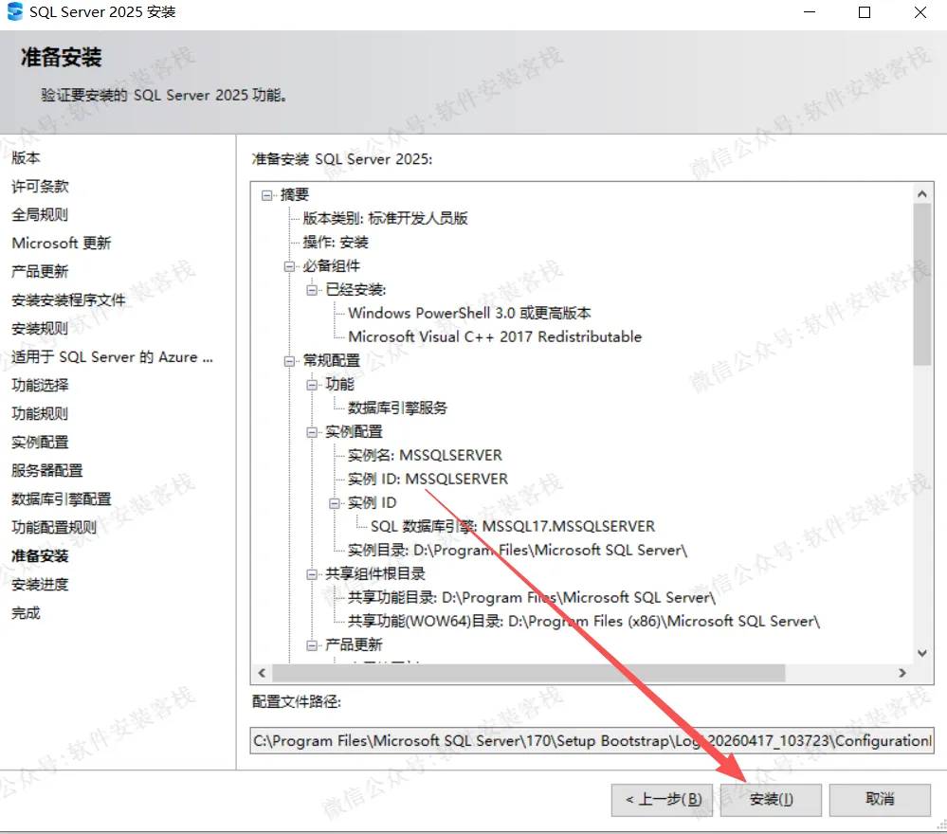Click the vertical scrollbar thumb
The height and width of the screenshot is (834, 947).
click(x=921, y=284)
